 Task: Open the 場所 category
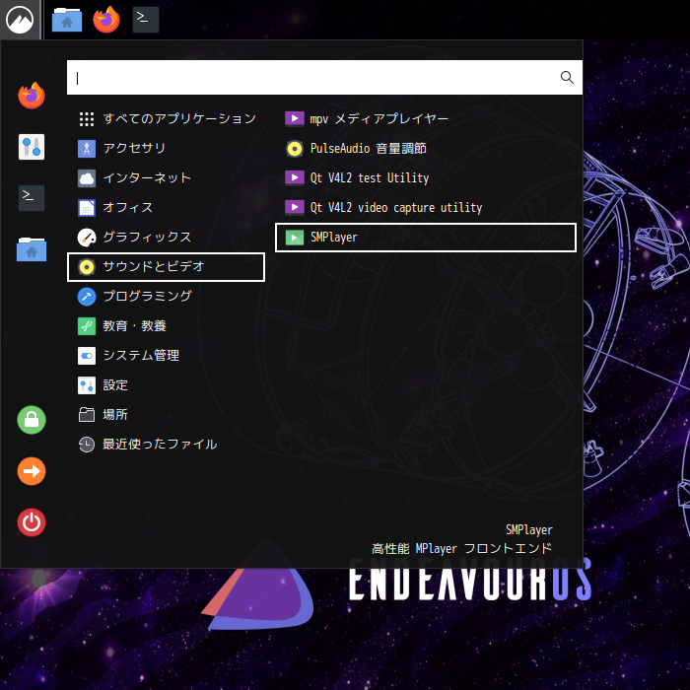(166, 415)
